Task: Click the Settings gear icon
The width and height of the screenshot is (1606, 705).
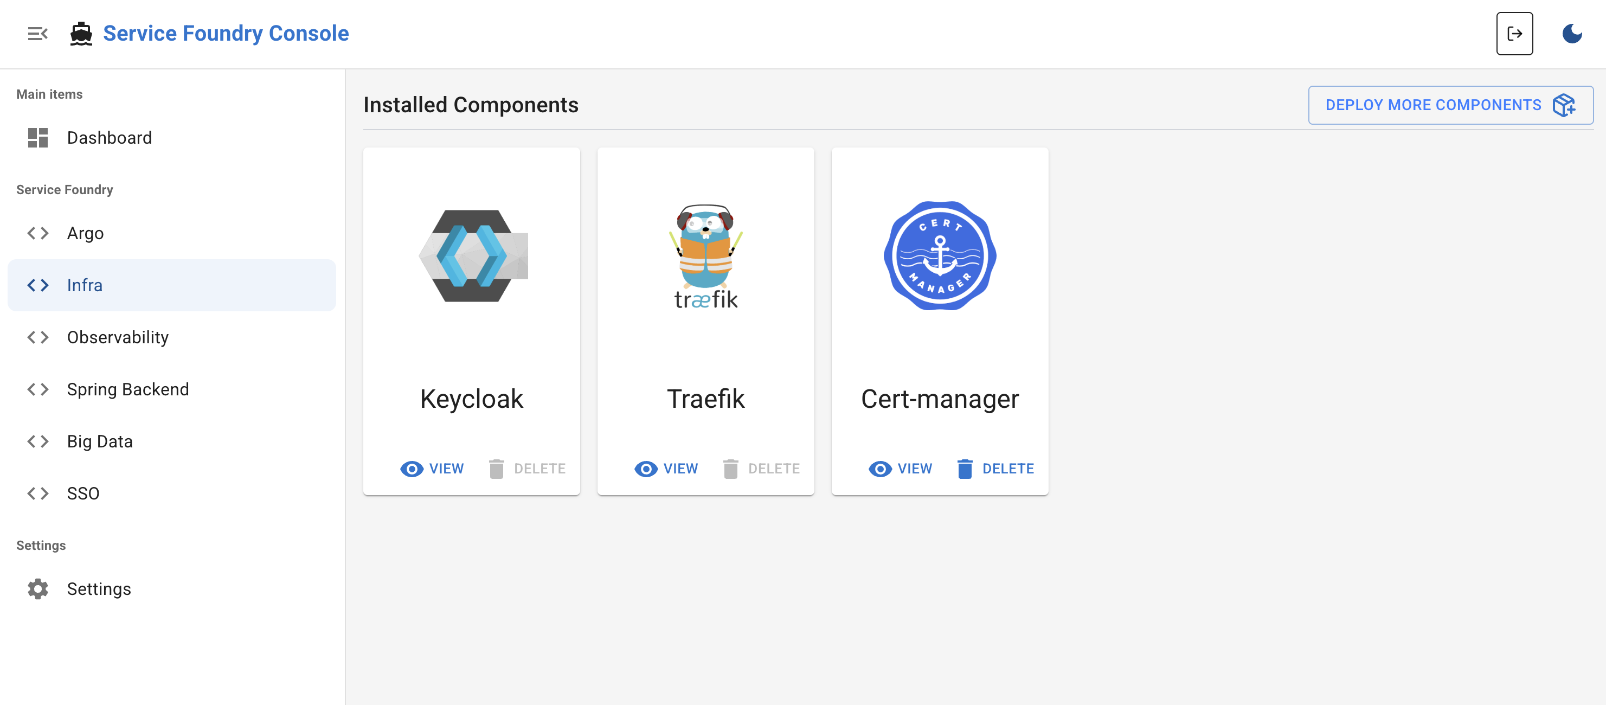Action: click(38, 589)
